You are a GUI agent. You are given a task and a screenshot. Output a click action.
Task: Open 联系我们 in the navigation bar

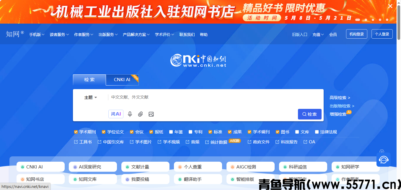click(187, 35)
